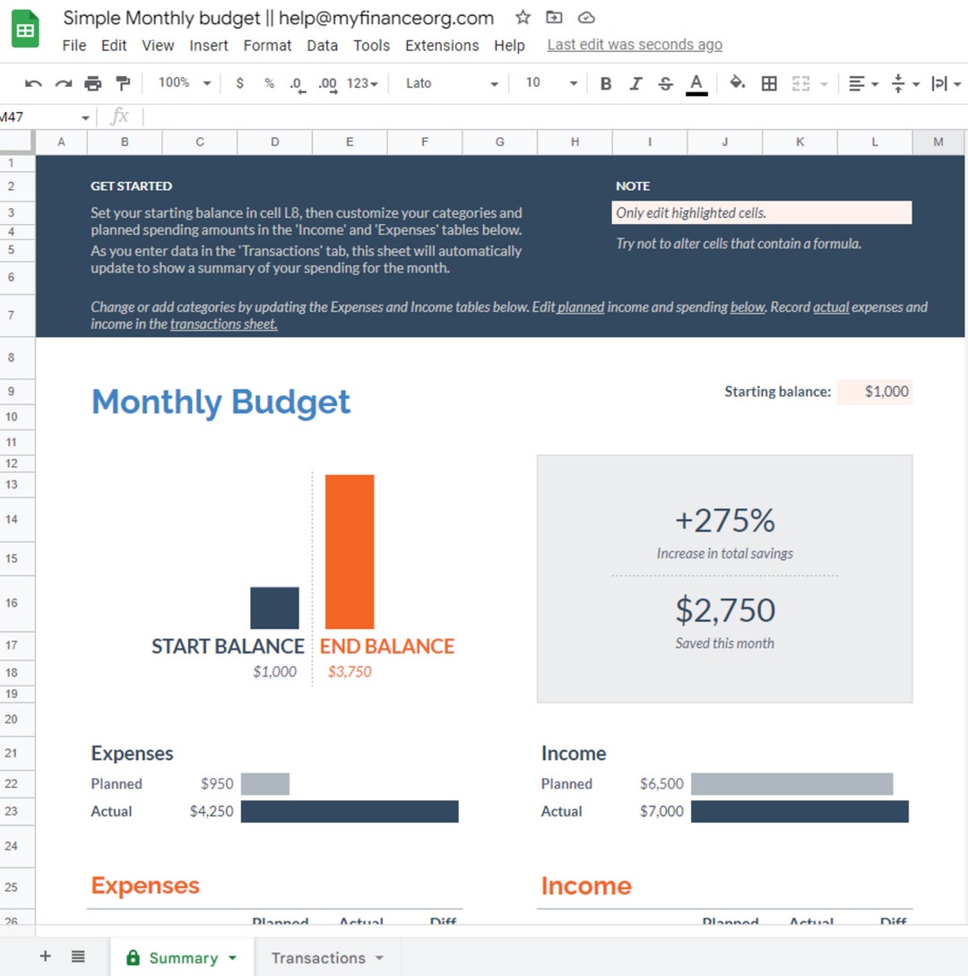Open the Summary tab options arrow

pyautogui.click(x=232, y=958)
